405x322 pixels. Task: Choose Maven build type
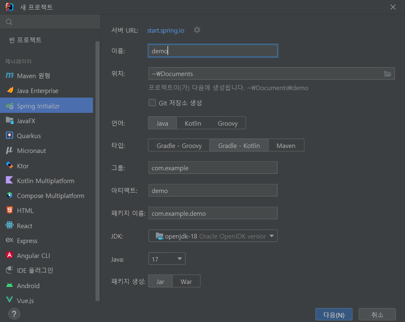286,145
